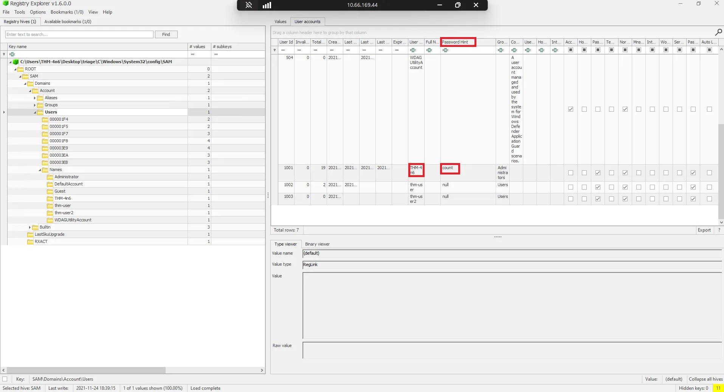The height and width of the screenshot is (392, 724).
Task: Click folder icon of Domains key
Action: tap(31, 83)
